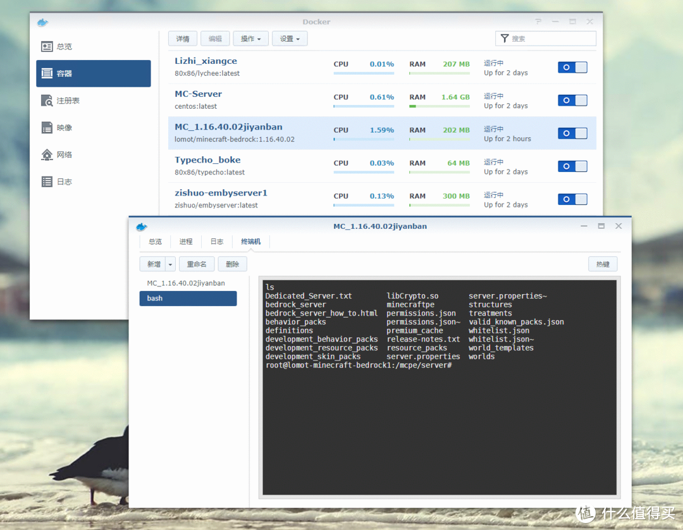This screenshot has height=530, width=683.
Task: Select the Typecho_boke container name
Action: point(208,160)
